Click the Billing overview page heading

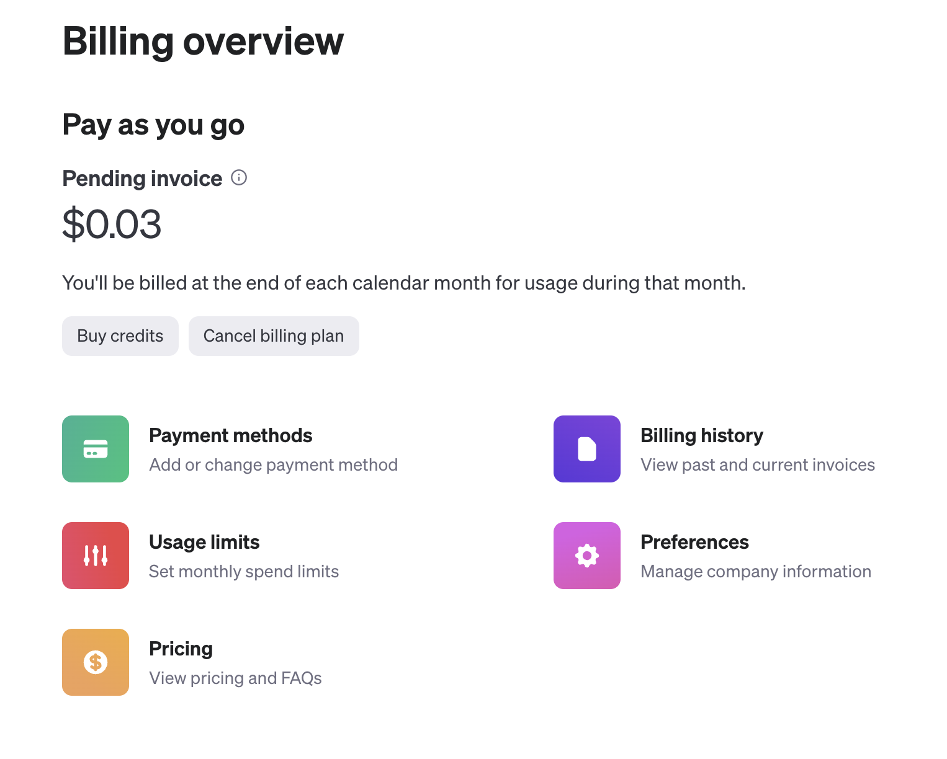(x=203, y=42)
